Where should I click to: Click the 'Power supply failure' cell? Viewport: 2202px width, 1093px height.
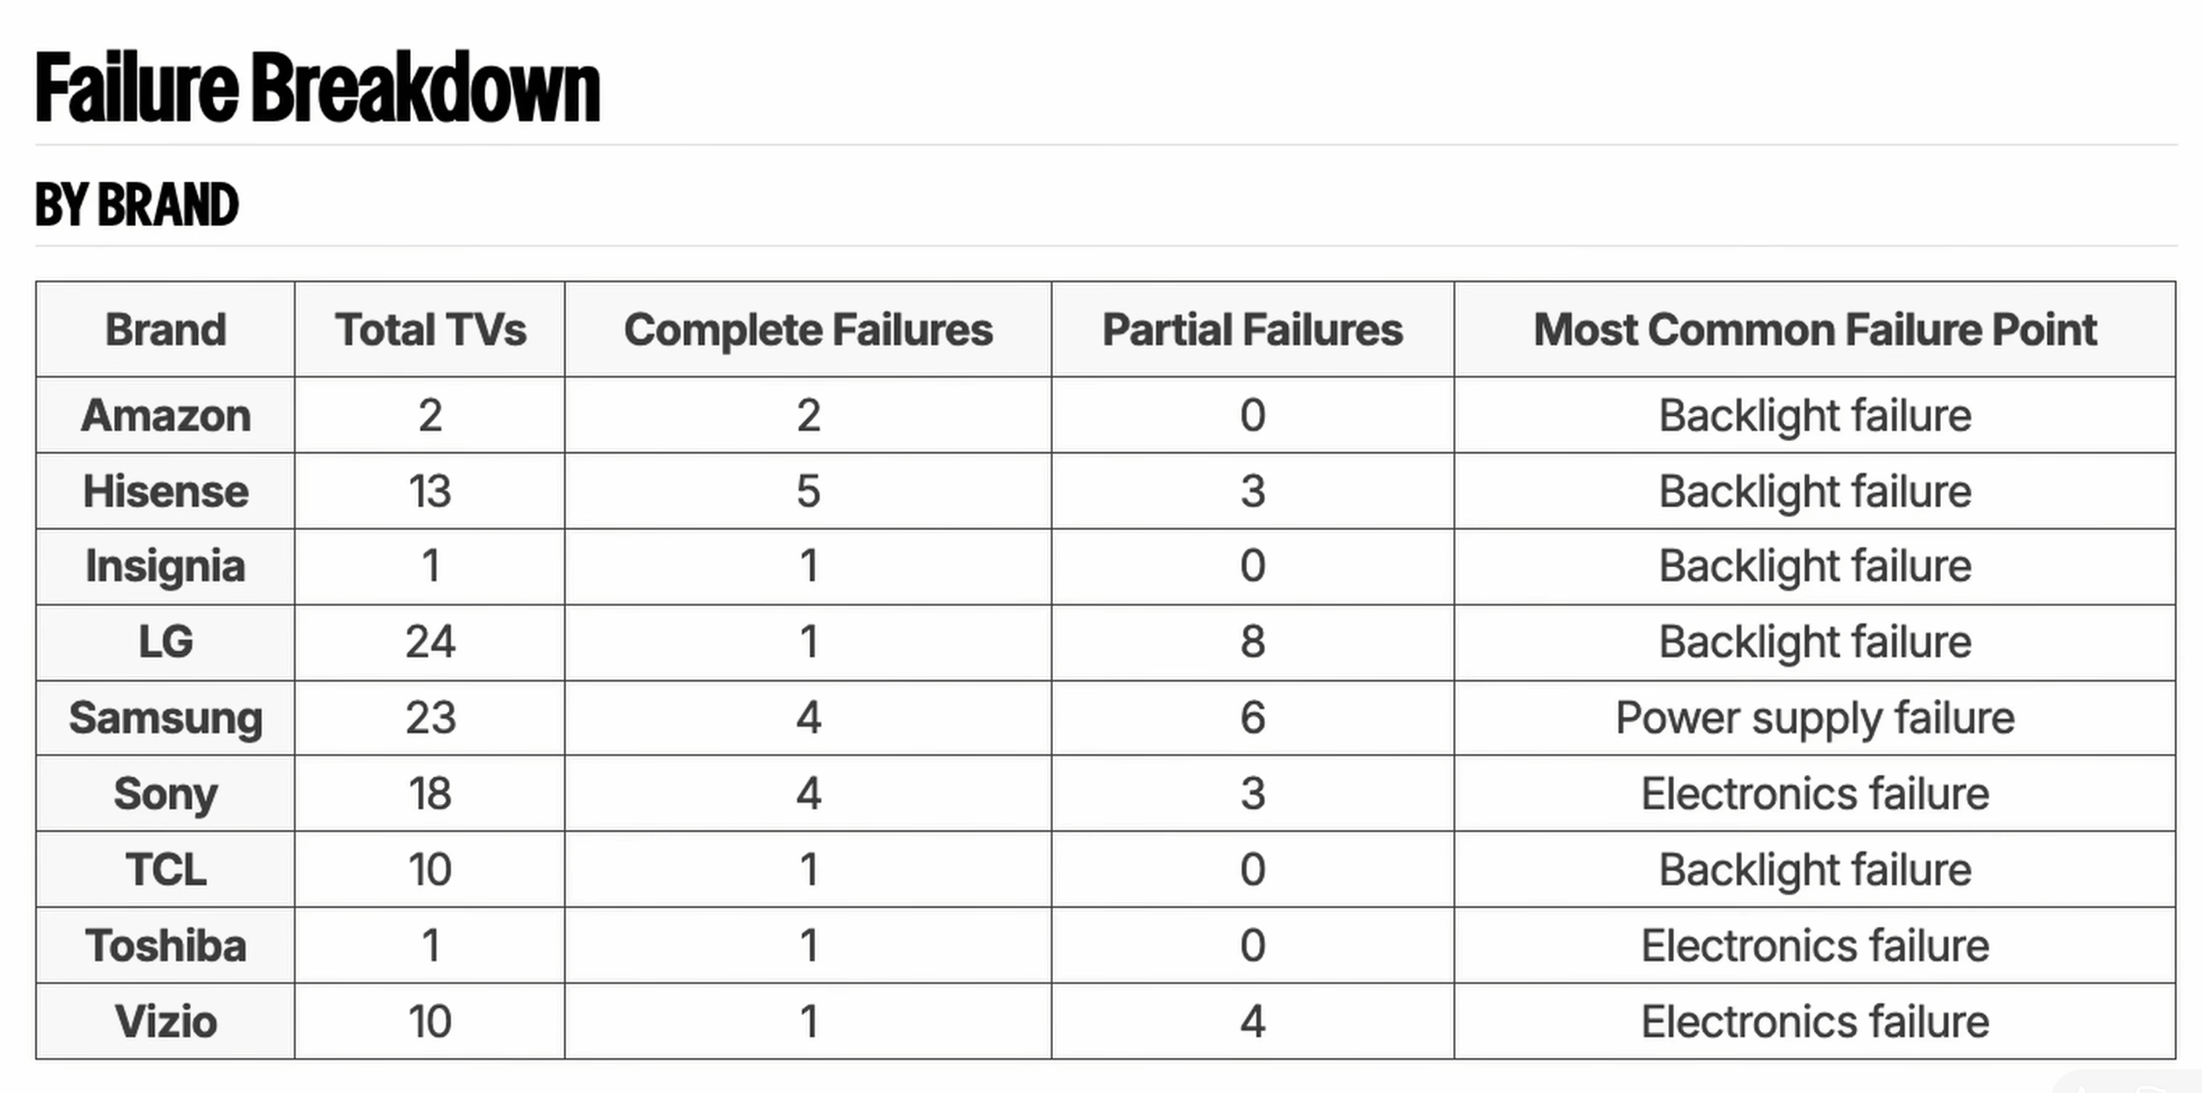tap(1815, 718)
